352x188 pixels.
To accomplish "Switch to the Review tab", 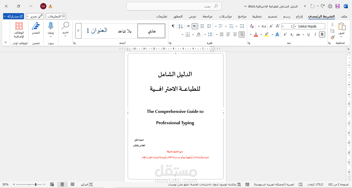I will 207,16.
